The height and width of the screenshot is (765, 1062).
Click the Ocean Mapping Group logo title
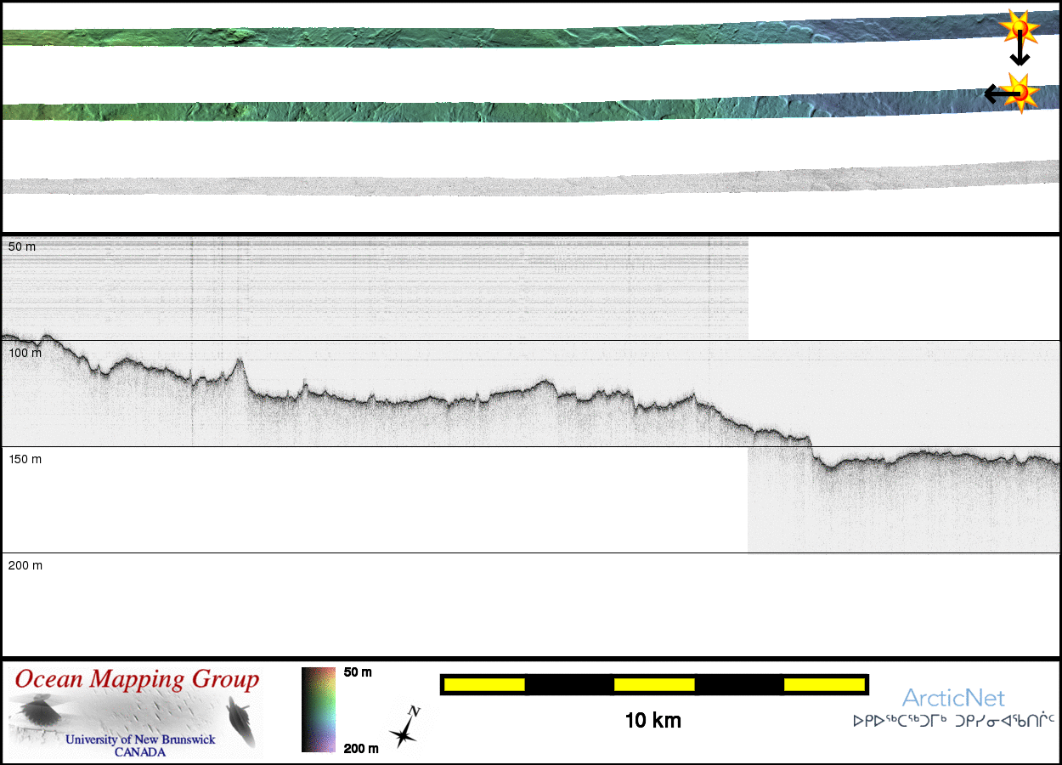(137, 680)
